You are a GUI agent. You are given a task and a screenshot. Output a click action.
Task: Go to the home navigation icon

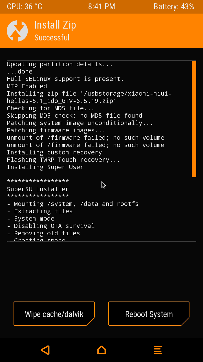tap(101, 350)
